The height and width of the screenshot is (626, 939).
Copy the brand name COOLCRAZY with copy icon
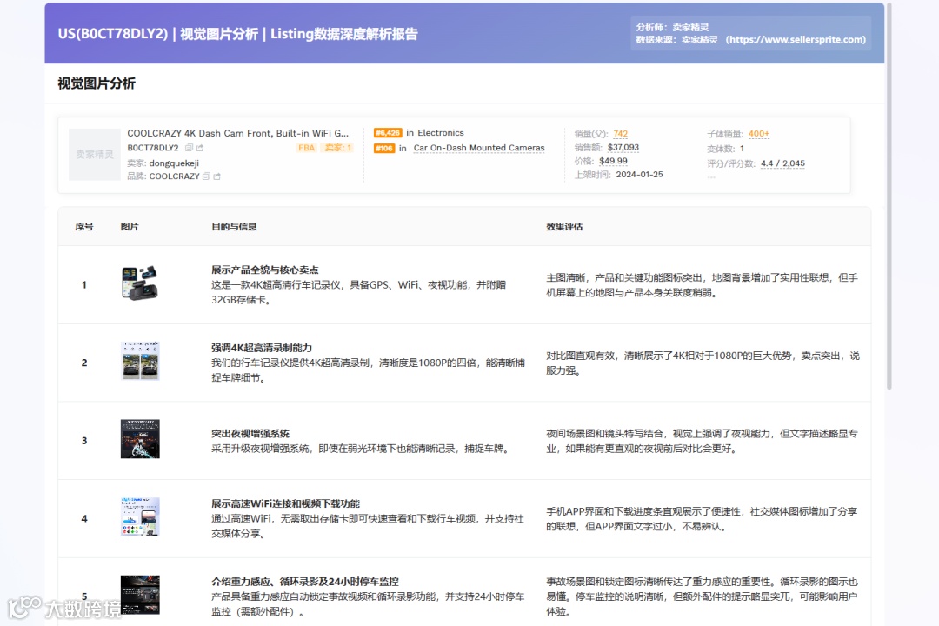(x=206, y=176)
